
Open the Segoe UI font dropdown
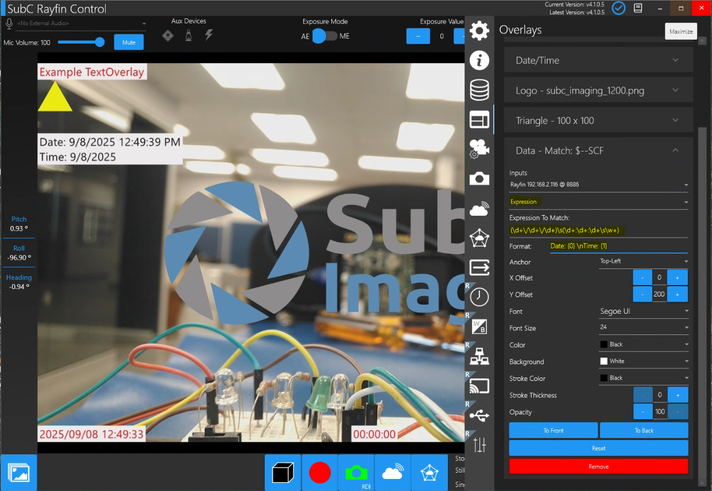642,311
